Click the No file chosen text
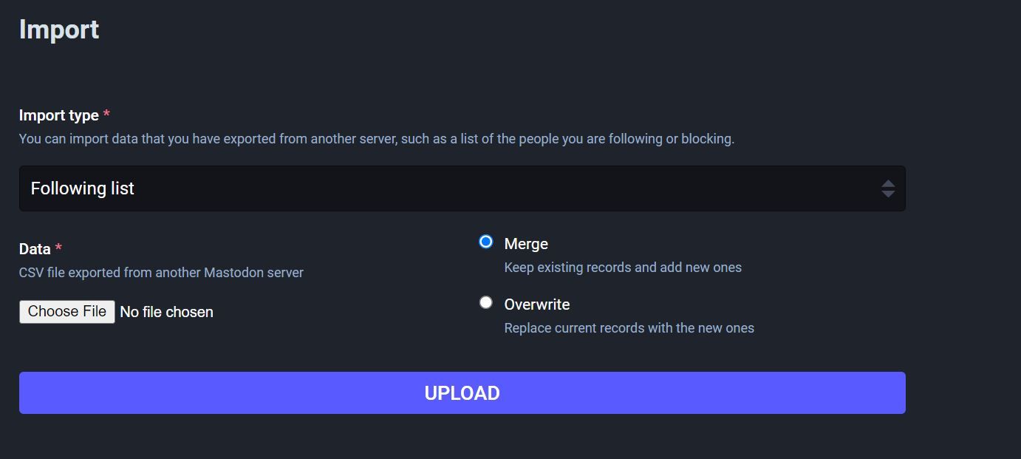Viewport: 1021px width, 459px height. (x=166, y=311)
